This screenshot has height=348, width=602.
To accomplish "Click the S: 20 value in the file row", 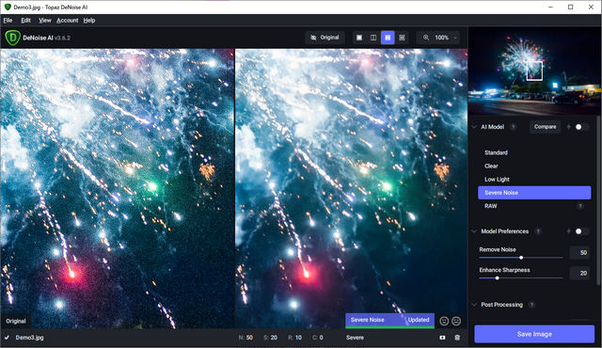I will pos(270,338).
